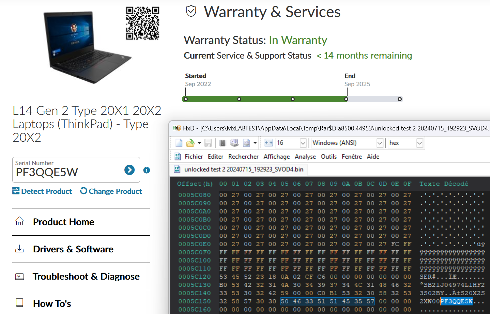Click the bytes-per-row width icon
490x314 pixels.
269,143
